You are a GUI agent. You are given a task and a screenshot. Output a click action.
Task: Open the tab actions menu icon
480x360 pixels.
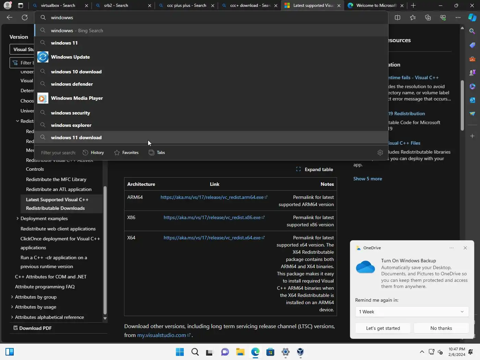pyautogui.click(x=21, y=5)
